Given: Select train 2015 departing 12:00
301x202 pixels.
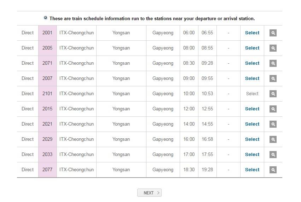Looking at the screenshot, I should pyautogui.click(x=252, y=109).
